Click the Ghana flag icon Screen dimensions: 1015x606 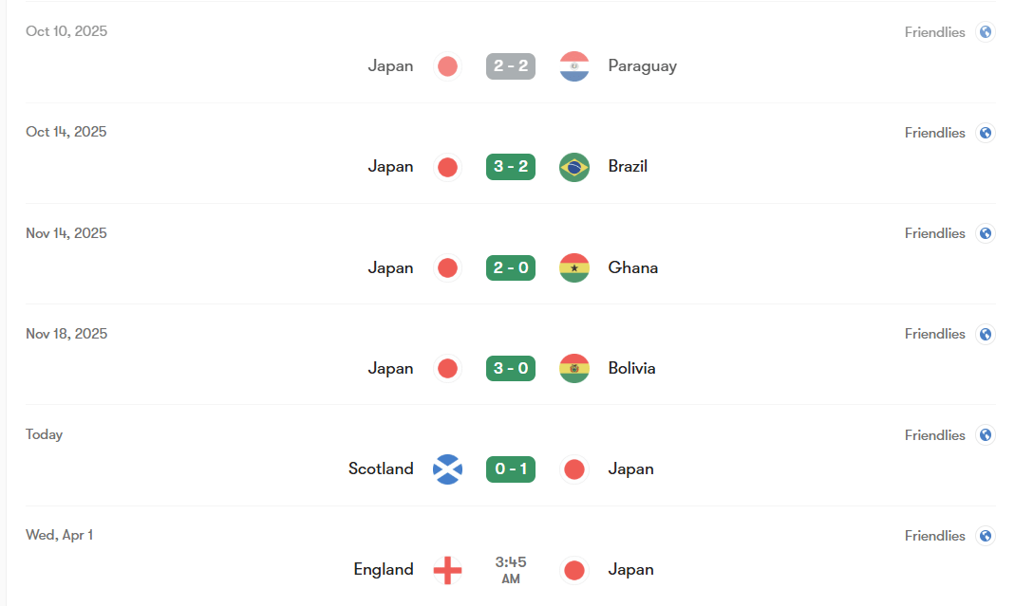[x=574, y=267]
